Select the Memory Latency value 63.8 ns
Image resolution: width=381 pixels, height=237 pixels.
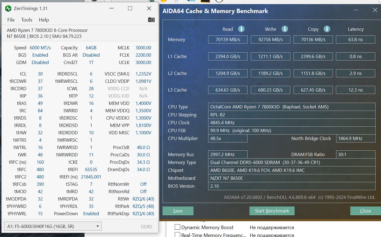(355, 39)
